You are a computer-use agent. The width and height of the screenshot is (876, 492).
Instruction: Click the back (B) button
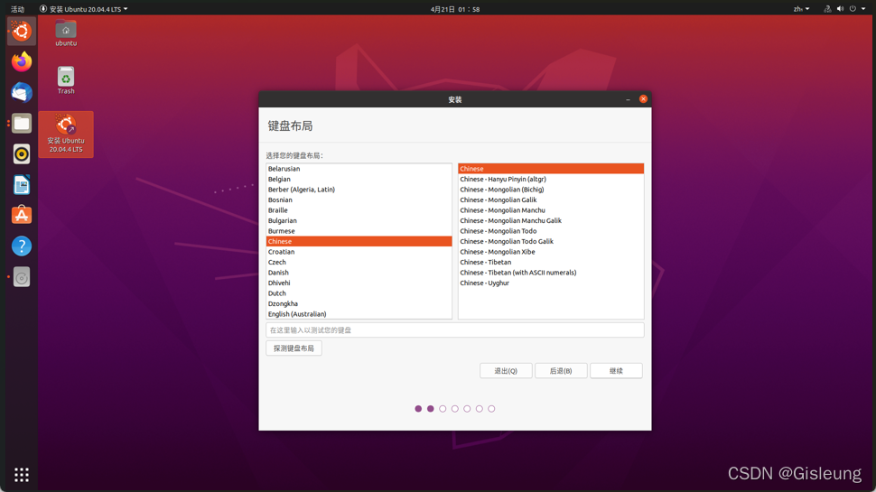pyautogui.click(x=561, y=371)
